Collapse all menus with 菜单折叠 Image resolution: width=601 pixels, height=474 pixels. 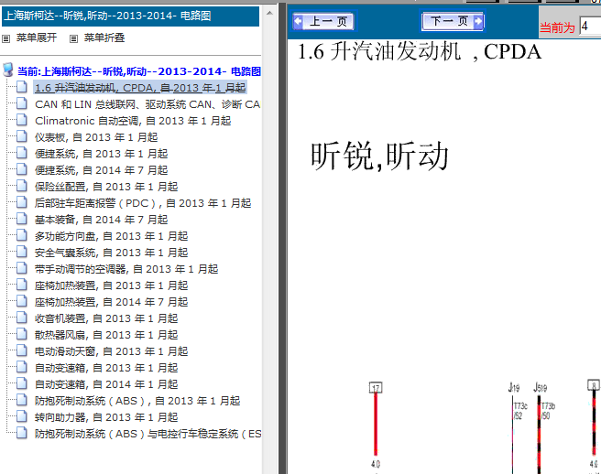click(104, 38)
